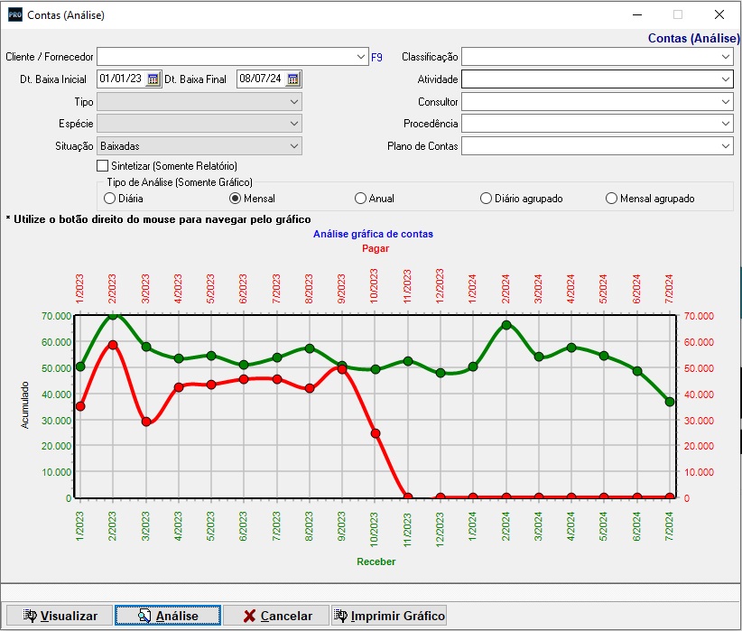Click the red 12/2023 top axis label
Viewport: 742px width, 631px height.
click(440, 286)
